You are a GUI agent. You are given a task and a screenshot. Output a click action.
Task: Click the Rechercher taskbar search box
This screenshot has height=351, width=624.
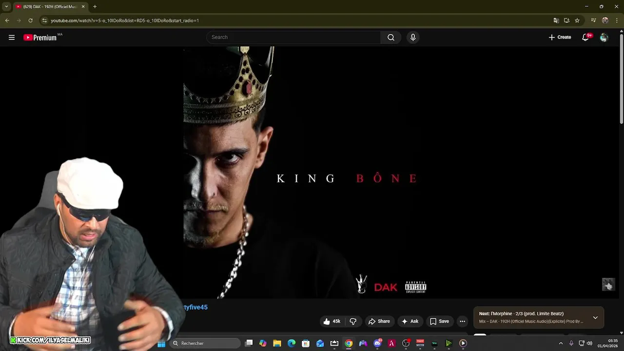205,343
